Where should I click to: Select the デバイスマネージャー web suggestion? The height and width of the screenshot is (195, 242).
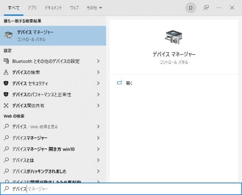point(53,138)
